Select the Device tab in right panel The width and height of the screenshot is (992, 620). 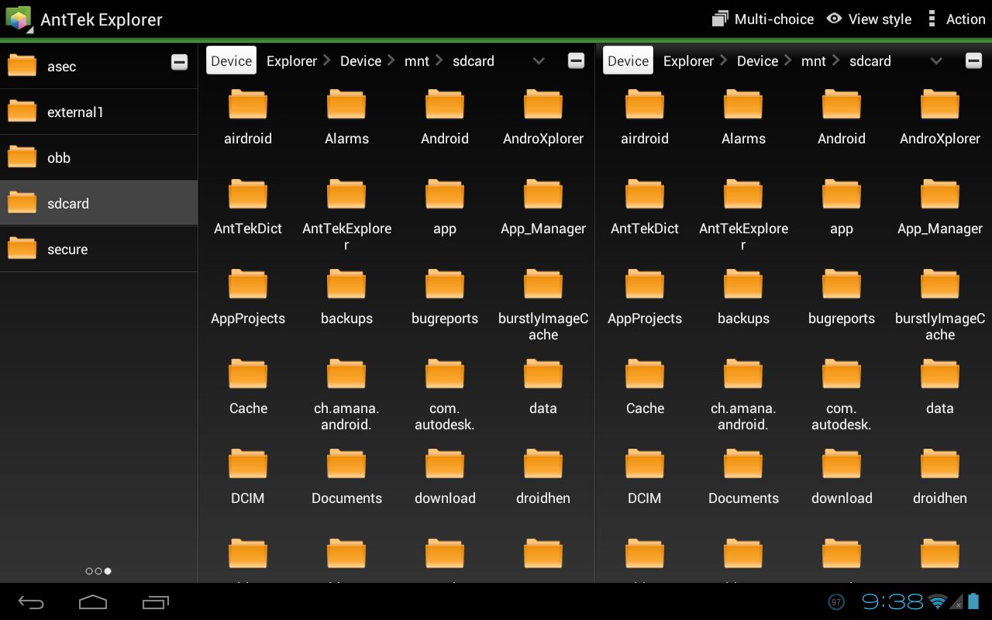[x=628, y=61]
